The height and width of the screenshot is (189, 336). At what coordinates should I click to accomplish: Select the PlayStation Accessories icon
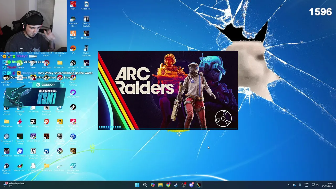click(x=46, y=154)
